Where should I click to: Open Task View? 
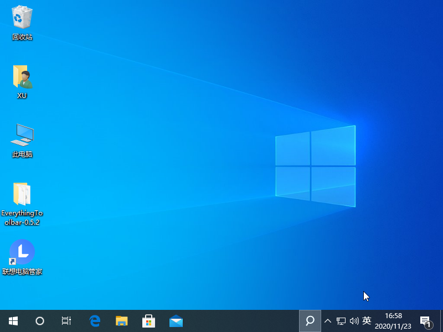pyautogui.click(x=66, y=321)
